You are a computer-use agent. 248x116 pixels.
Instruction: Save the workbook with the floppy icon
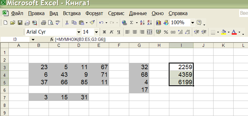pyautogui.click(x=20, y=23)
